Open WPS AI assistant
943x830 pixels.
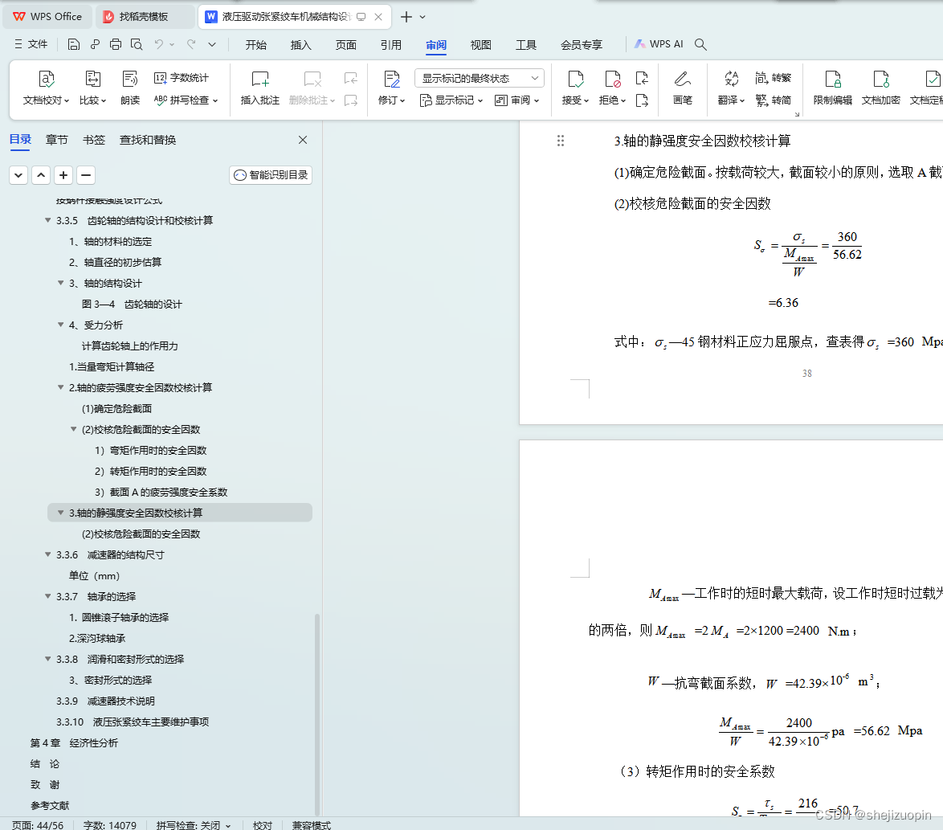pos(659,44)
